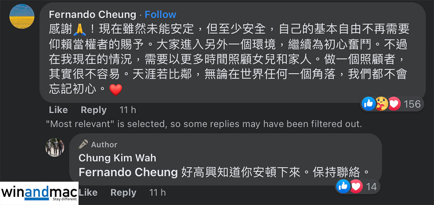Click the care hug emoji reaction icon

(x=381, y=104)
